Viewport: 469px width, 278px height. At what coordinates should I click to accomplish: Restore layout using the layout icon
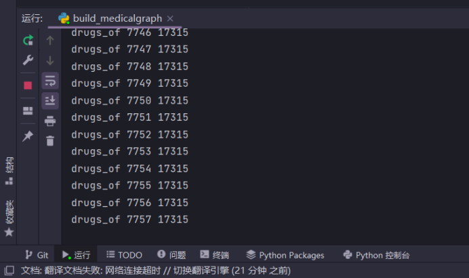pos(28,111)
